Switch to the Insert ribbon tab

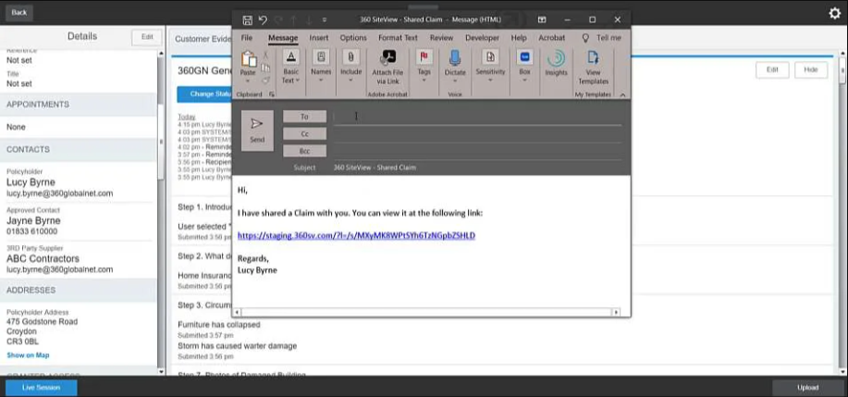coord(319,38)
